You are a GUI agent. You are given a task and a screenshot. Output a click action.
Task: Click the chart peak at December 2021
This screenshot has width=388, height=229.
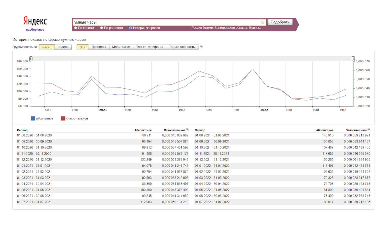pos(253,69)
